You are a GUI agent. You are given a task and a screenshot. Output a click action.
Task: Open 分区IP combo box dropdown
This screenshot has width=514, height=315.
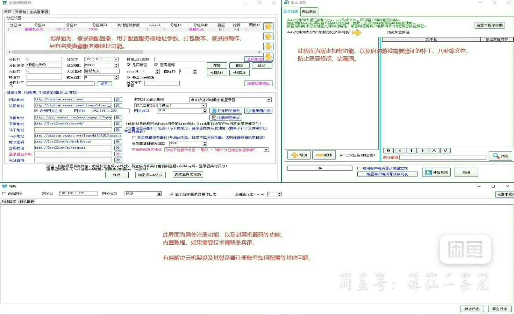[116, 59]
